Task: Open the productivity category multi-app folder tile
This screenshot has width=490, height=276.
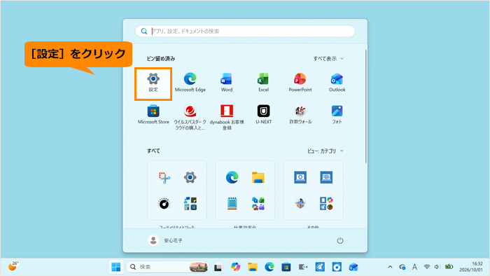Action: (258, 203)
